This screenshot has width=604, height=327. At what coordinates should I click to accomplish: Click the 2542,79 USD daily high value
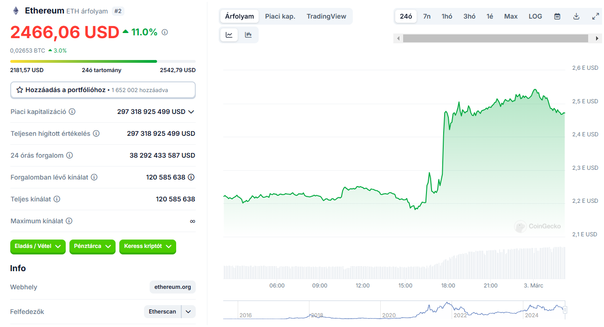(178, 70)
